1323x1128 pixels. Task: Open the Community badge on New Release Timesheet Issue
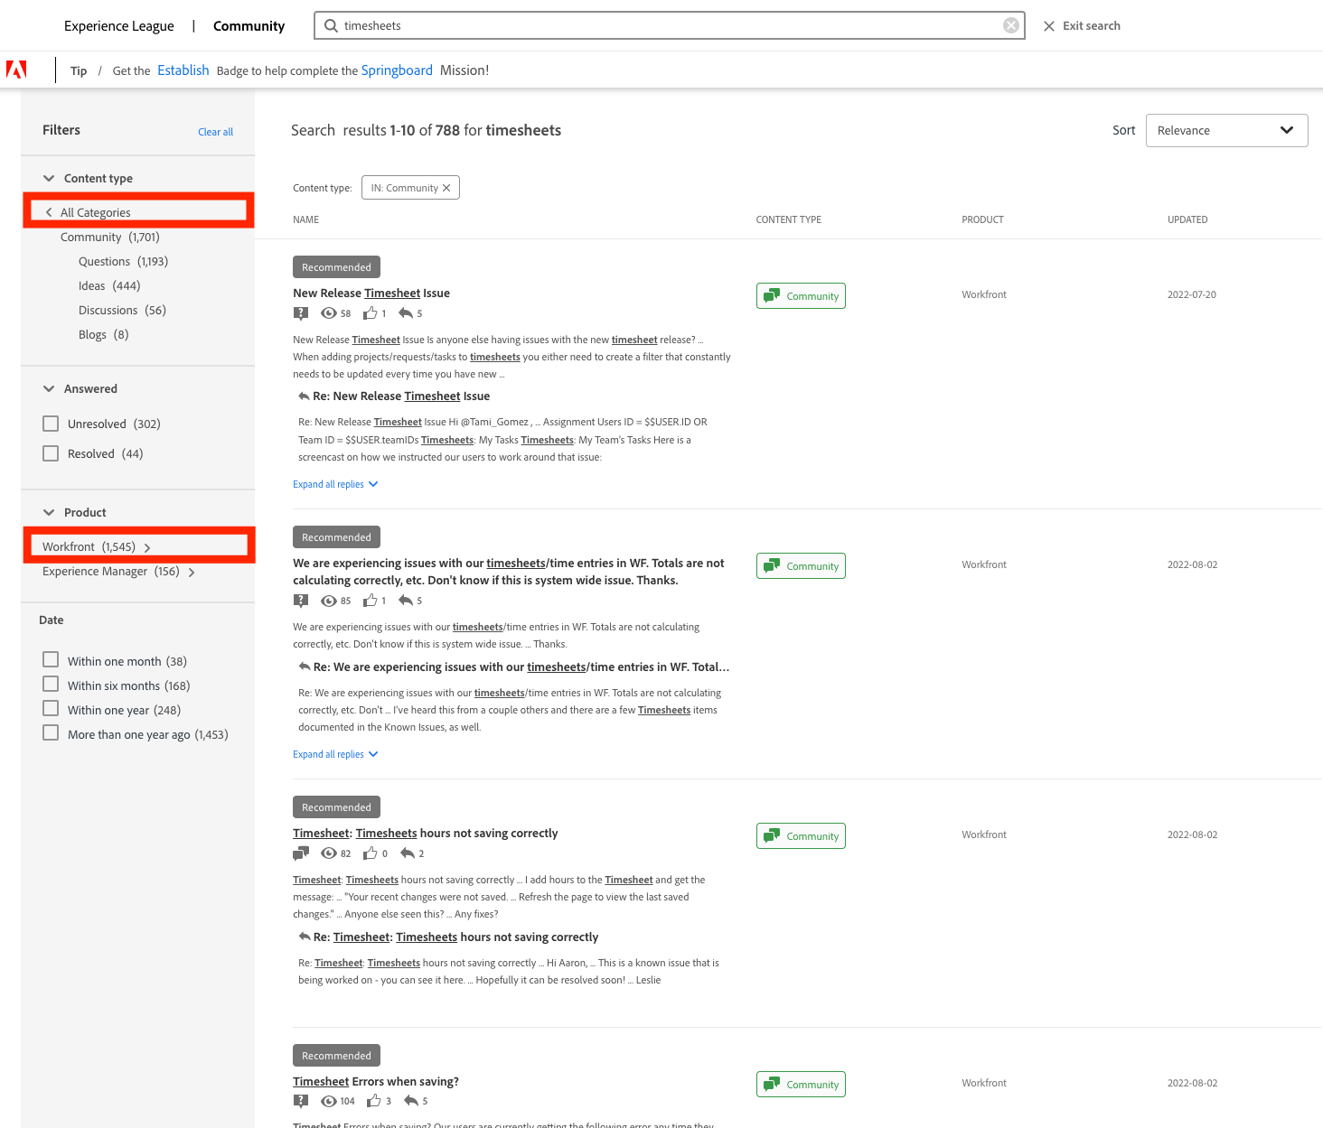coord(801,295)
